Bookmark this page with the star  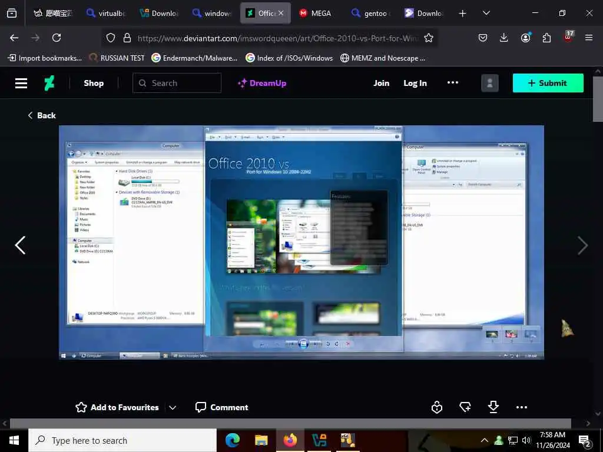429,38
